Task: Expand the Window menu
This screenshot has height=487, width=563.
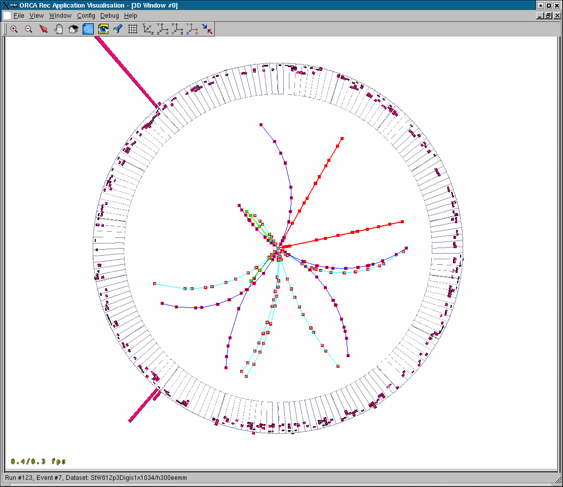Action: 60,16
